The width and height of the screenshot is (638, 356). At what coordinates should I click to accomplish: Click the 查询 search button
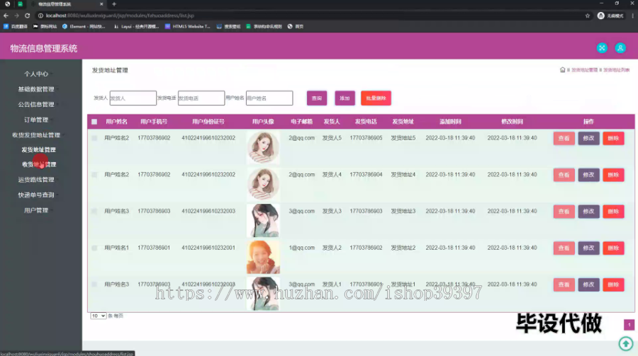click(x=317, y=98)
